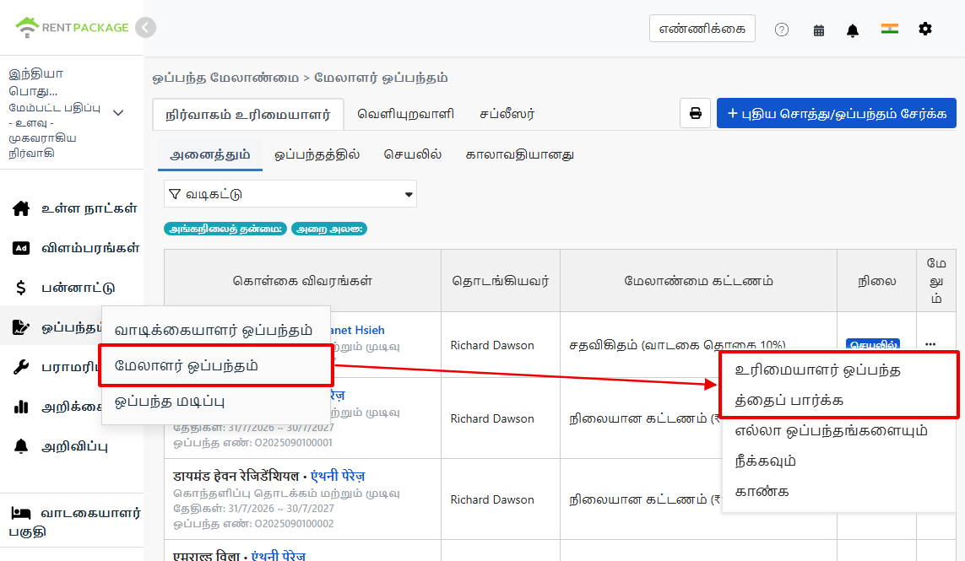Open அறிவிப்பு in the sidebar

pos(74,446)
